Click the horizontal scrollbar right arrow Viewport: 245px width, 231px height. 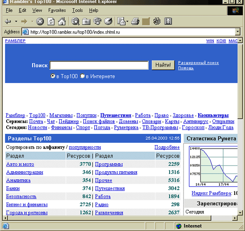(x=235, y=218)
